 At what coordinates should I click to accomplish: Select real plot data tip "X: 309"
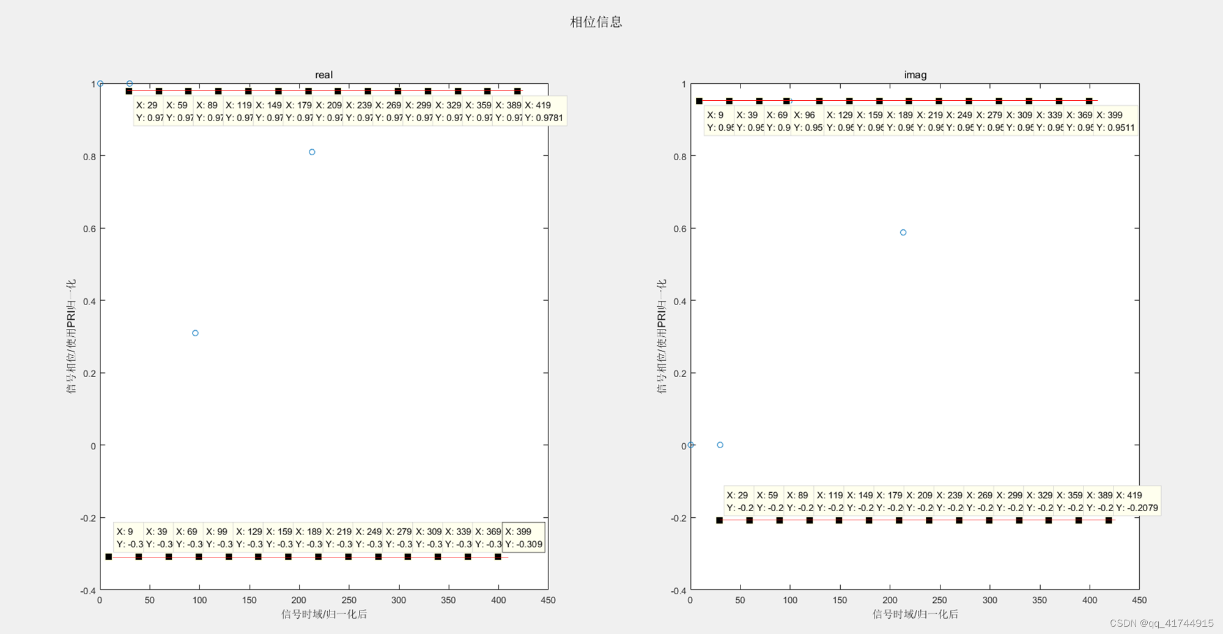pos(427,537)
